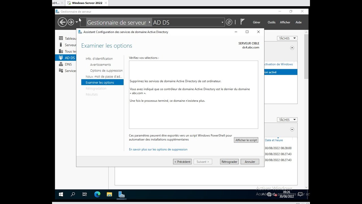Screen dimensions: 362x204
Task: Select Serveur local icon in sidebar
Action: pos(61,45)
